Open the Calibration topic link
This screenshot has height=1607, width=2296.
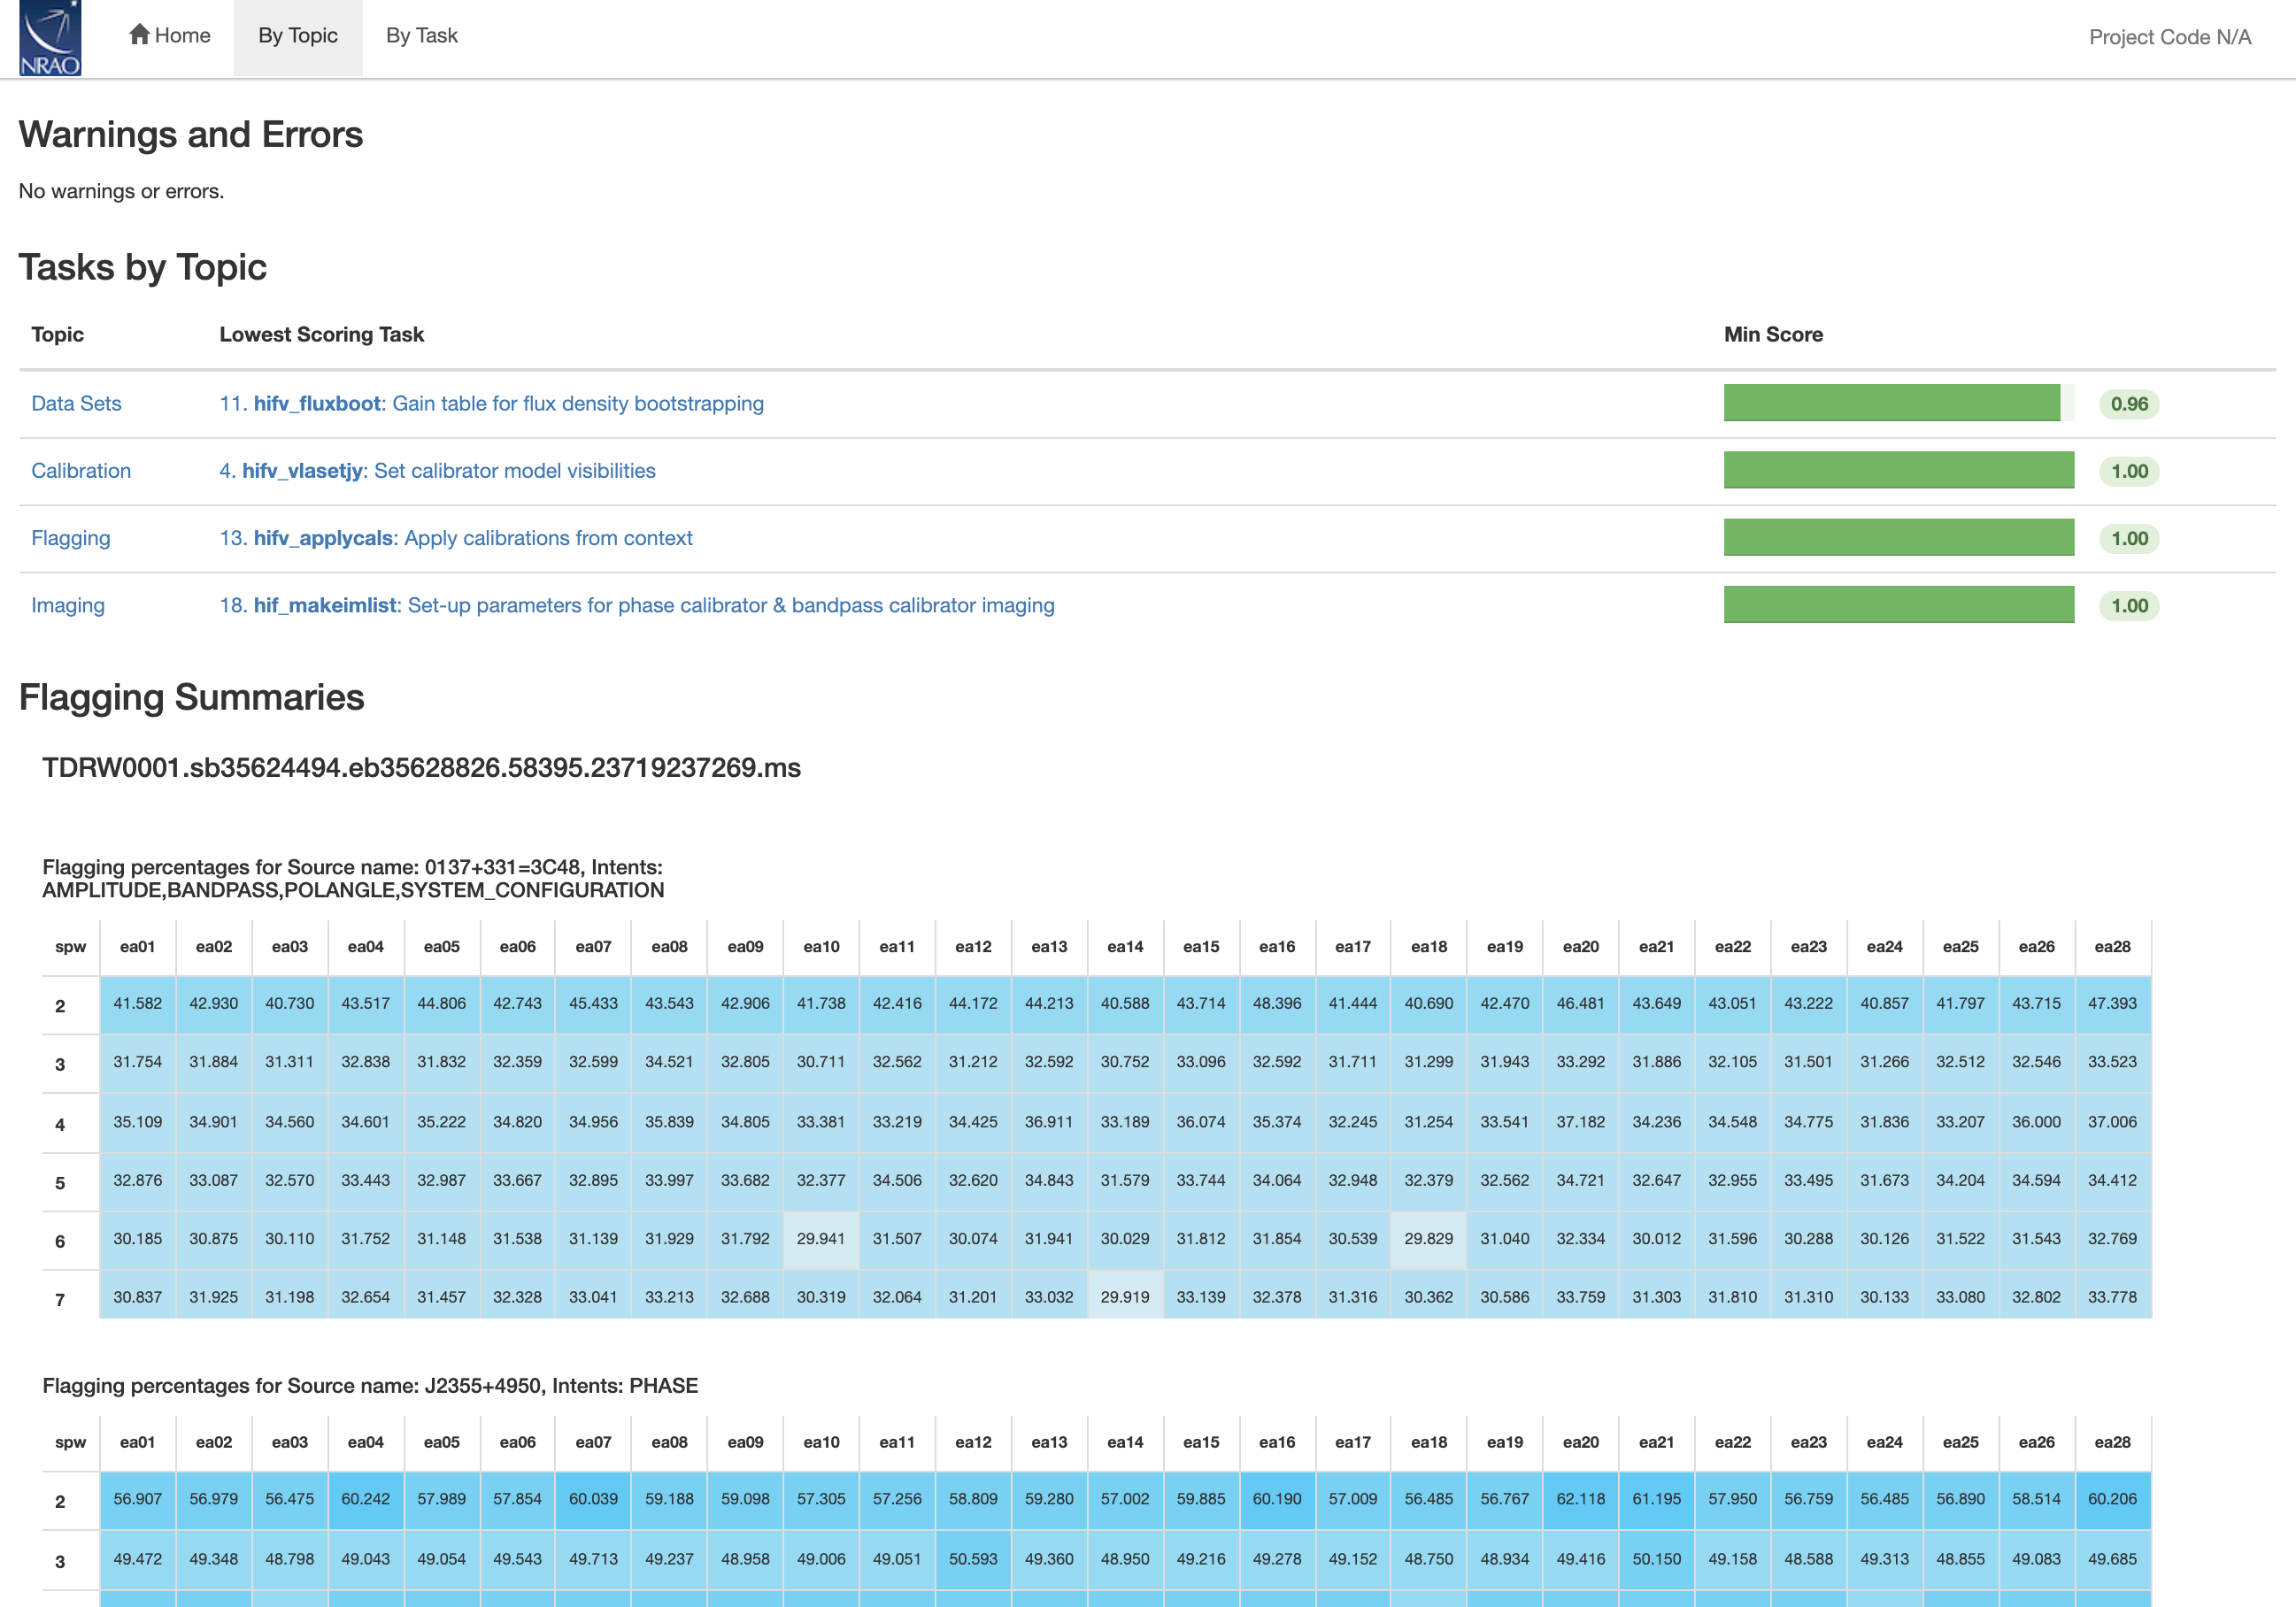pos(81,470)
